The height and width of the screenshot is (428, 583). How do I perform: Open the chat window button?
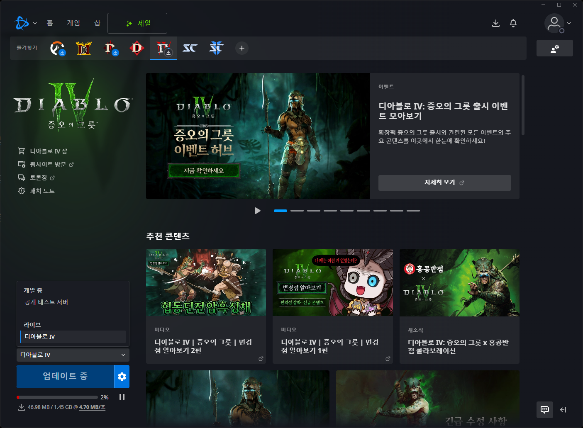545,410
